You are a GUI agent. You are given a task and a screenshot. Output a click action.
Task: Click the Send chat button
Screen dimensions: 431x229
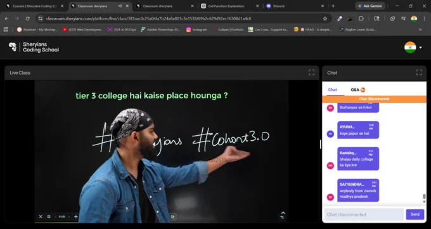(x=415, y=214)
